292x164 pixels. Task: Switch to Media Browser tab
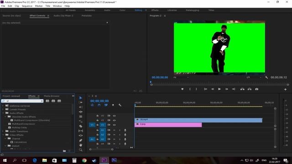point(52,96)
